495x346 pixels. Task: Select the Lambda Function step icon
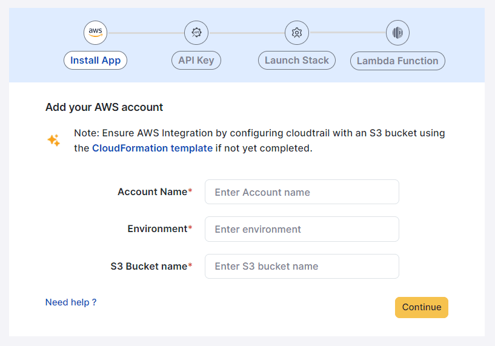pos(397,32)
